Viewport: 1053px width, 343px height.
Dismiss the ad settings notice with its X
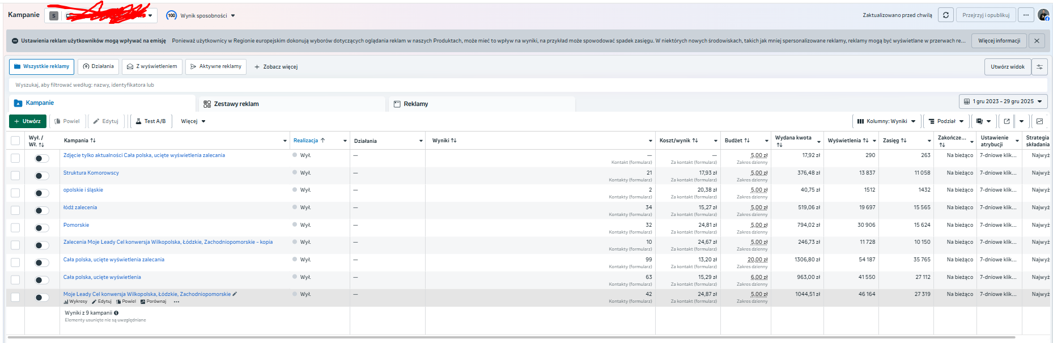coord(1037,41)
